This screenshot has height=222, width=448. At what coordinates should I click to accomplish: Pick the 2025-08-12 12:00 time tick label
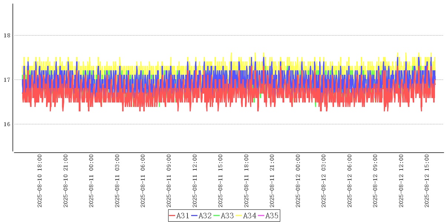(x=401, y=181)
